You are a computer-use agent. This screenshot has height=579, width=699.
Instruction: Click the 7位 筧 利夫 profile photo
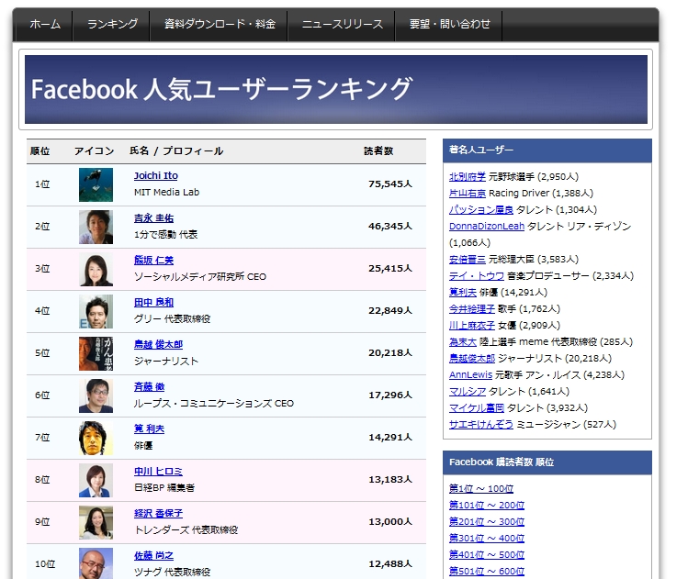[x=96, y=439]
